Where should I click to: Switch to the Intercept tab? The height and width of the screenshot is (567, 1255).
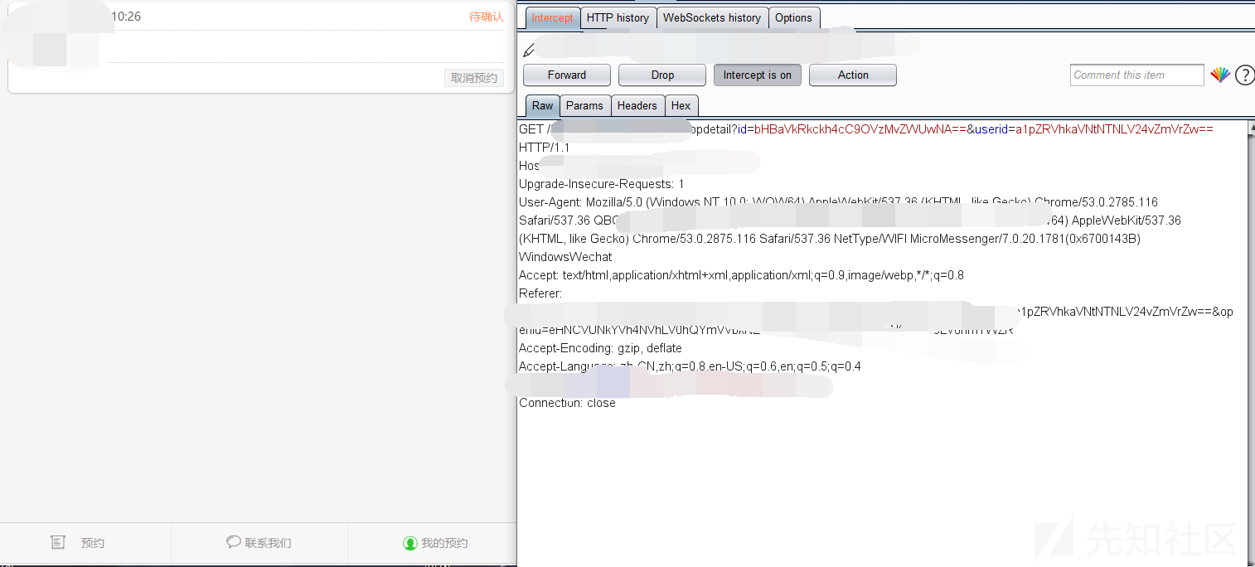[552, 18]
